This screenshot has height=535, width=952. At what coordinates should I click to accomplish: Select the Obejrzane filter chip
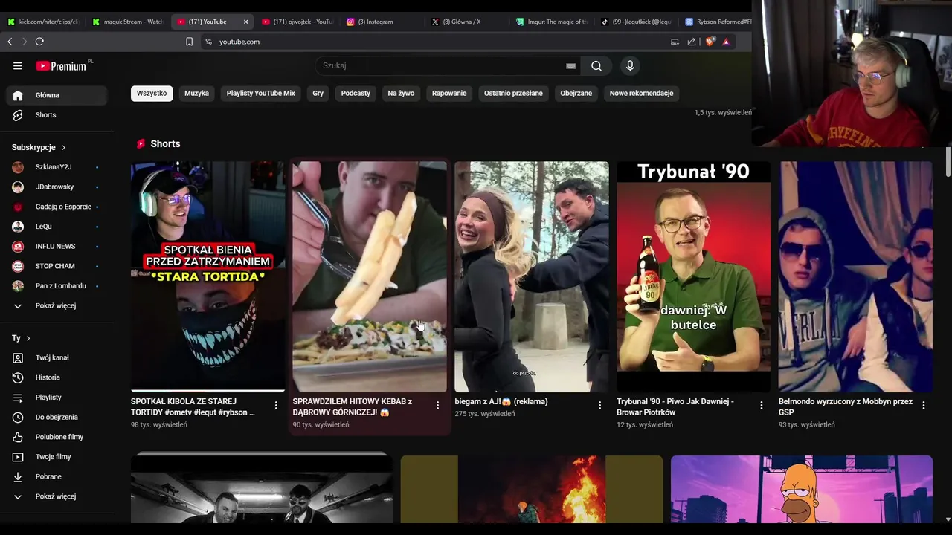coord(576,94)
